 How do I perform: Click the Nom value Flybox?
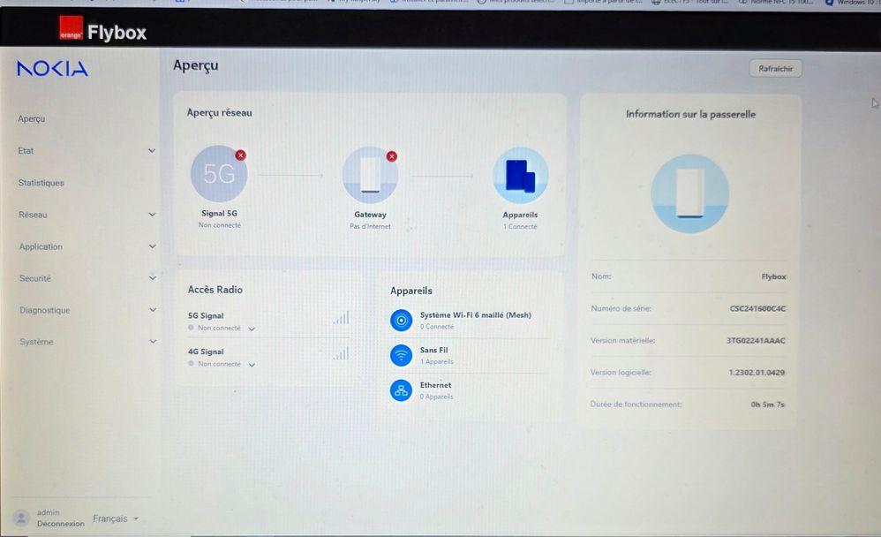point(773,276)
